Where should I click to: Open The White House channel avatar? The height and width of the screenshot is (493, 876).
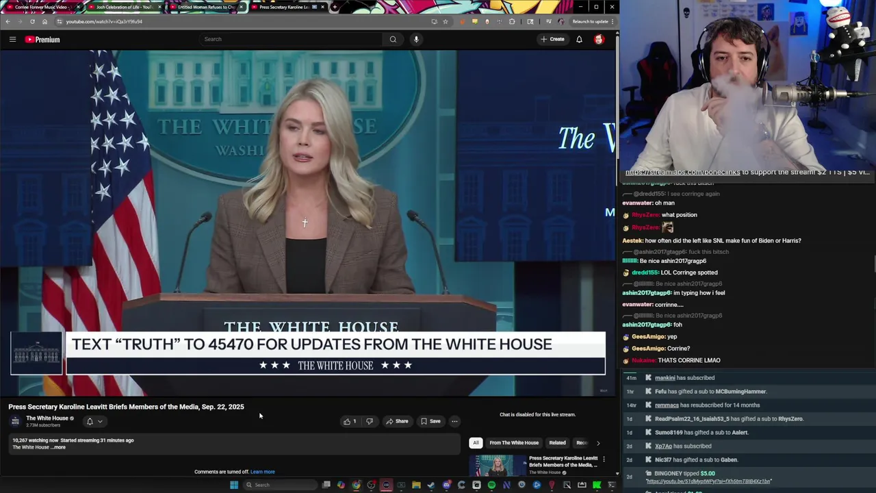coord(15,421)
